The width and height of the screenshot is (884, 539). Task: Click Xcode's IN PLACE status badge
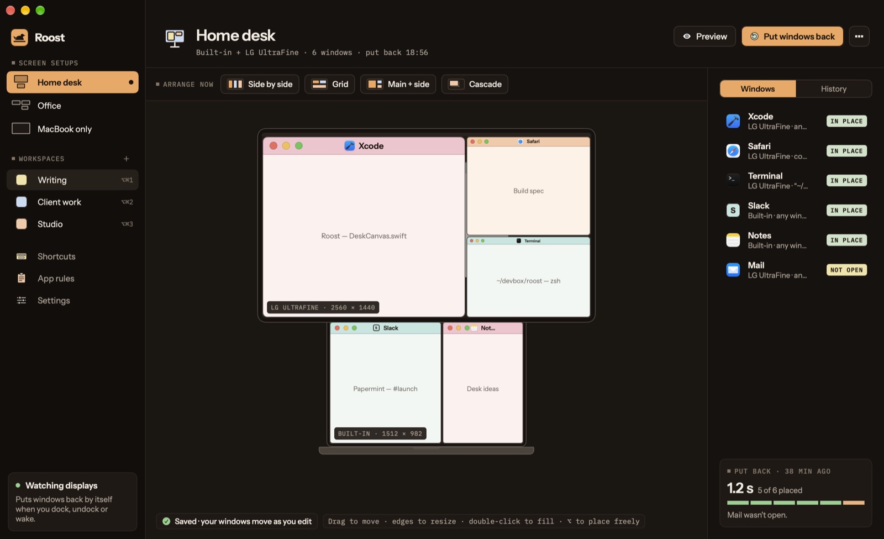coord(846,121)
